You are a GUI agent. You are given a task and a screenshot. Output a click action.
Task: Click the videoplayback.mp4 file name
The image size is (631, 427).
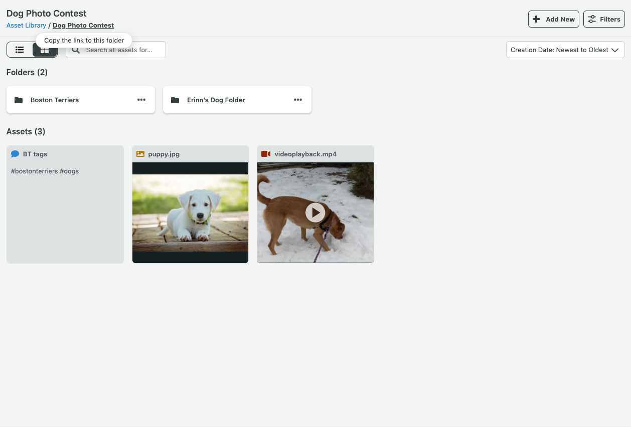305,154
